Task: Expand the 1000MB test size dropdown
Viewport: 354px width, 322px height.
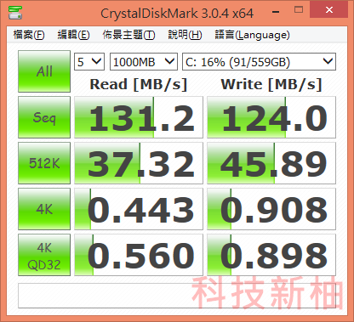Action: pos(144,61)
